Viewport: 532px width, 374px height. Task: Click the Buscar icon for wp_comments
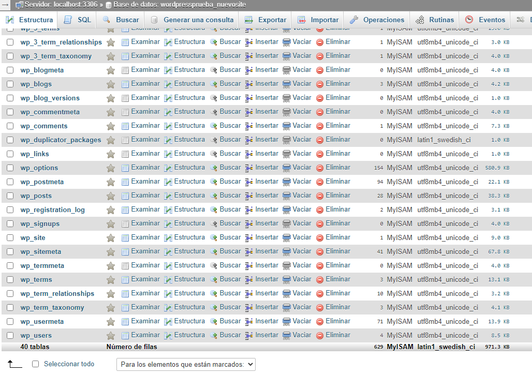(x=213, y=126)
